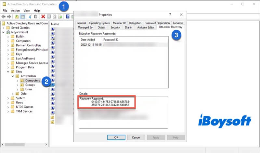This screenshot has height=153, width=260.
Task: Collapse the Amsterdam organizational unit
Action: (x=13, y=76)
